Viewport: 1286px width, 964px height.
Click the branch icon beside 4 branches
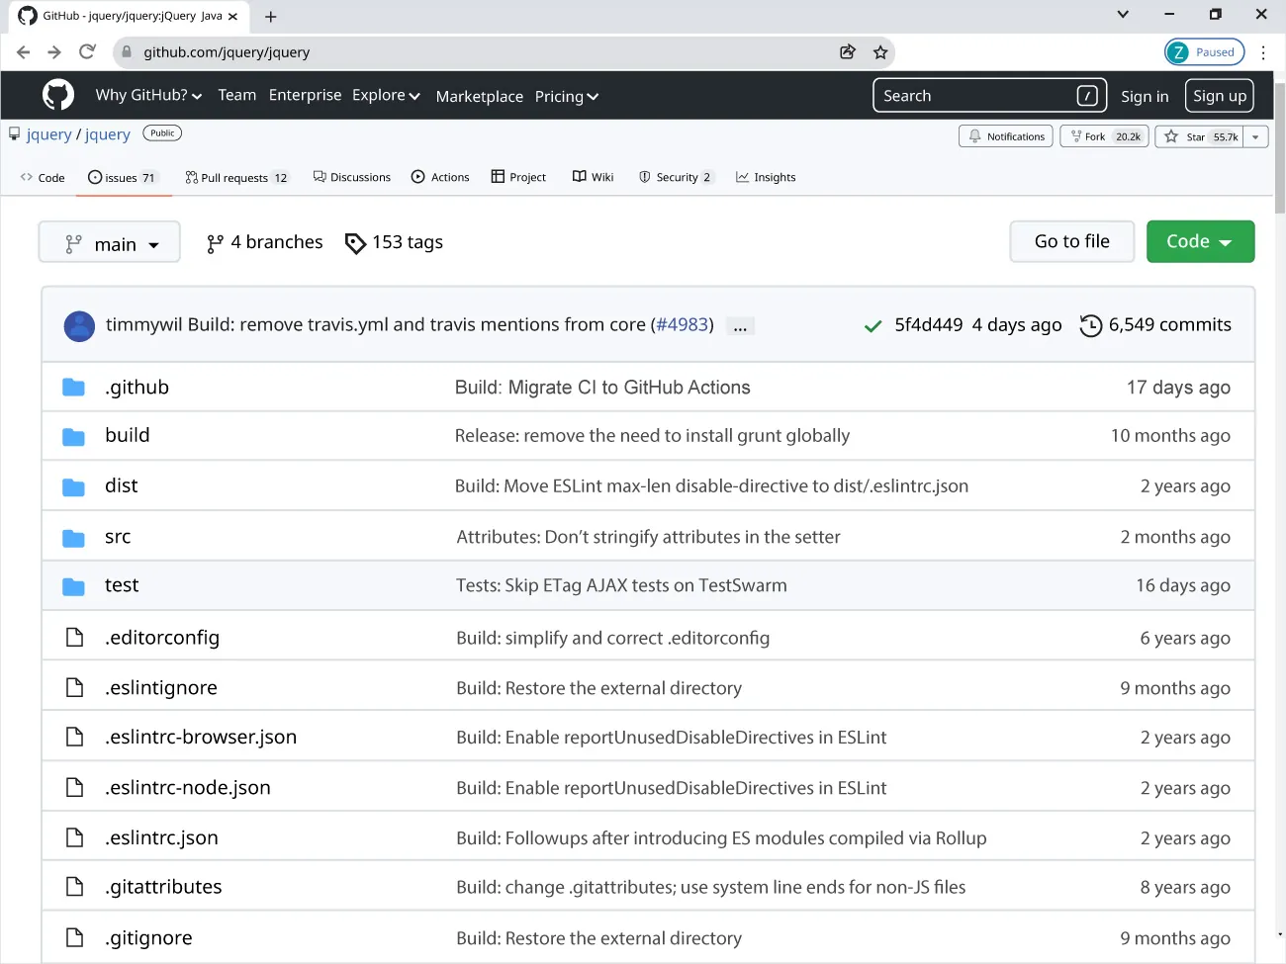click(215, 241)
